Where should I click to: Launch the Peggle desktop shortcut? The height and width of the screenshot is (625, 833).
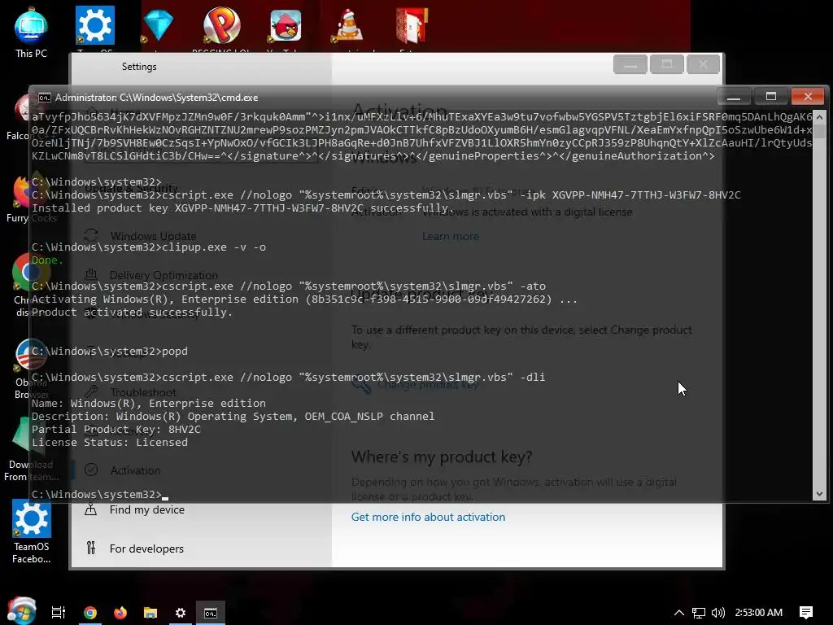point(221,25)
